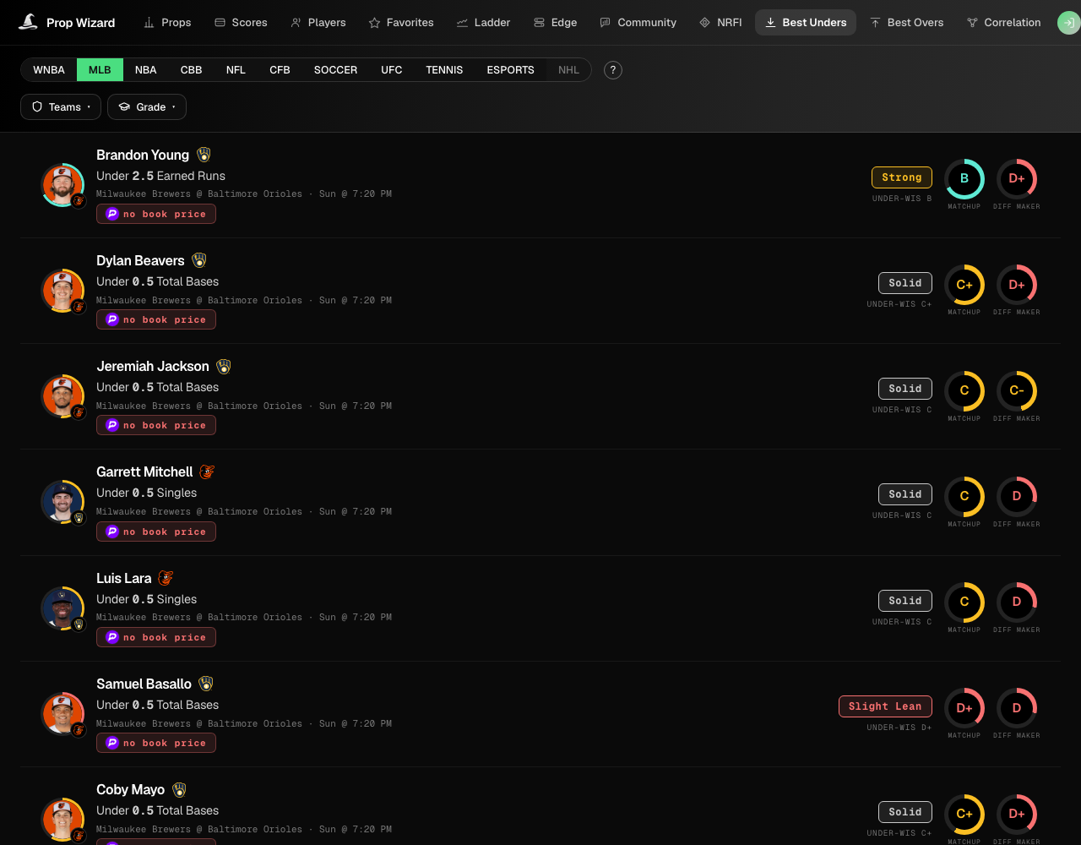This screenshot has height=845, width=1081.
Task: Click the Brewers logo beside Samuel Basallo
Action: [x=206, y=684]
